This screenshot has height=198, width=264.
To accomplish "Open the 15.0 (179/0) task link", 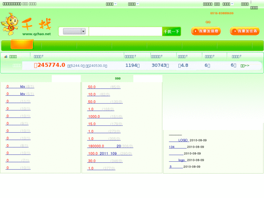I will click(105, 124).
